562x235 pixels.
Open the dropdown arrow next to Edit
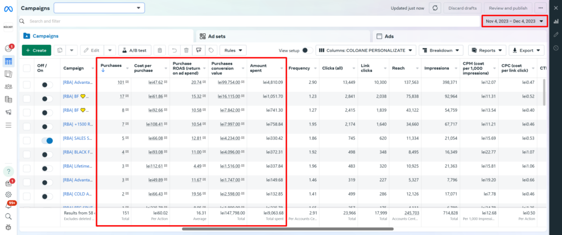110,50
